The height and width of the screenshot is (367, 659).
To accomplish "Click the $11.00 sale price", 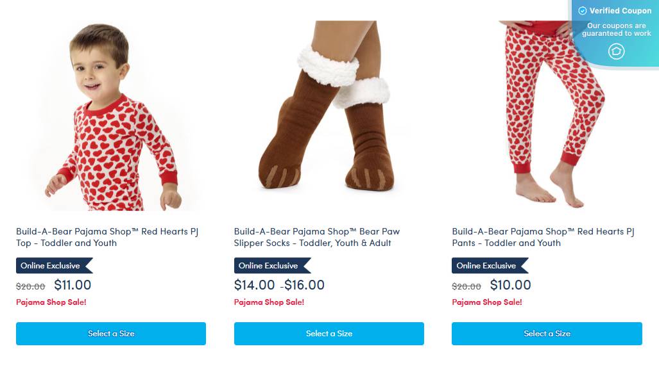I will [x=73, y=285].
